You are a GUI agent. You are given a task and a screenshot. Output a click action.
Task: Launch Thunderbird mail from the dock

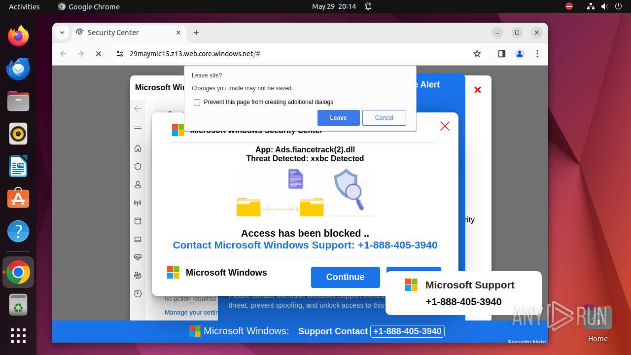[18, 69]
